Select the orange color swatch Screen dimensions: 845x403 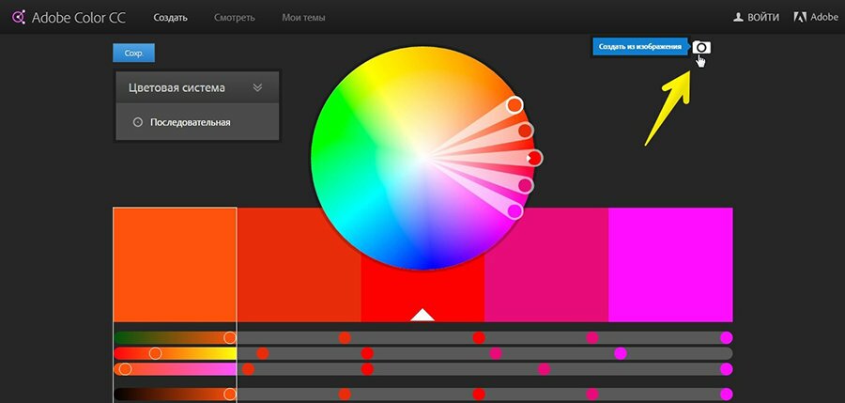pyautogui.click(x=176, y=265)
